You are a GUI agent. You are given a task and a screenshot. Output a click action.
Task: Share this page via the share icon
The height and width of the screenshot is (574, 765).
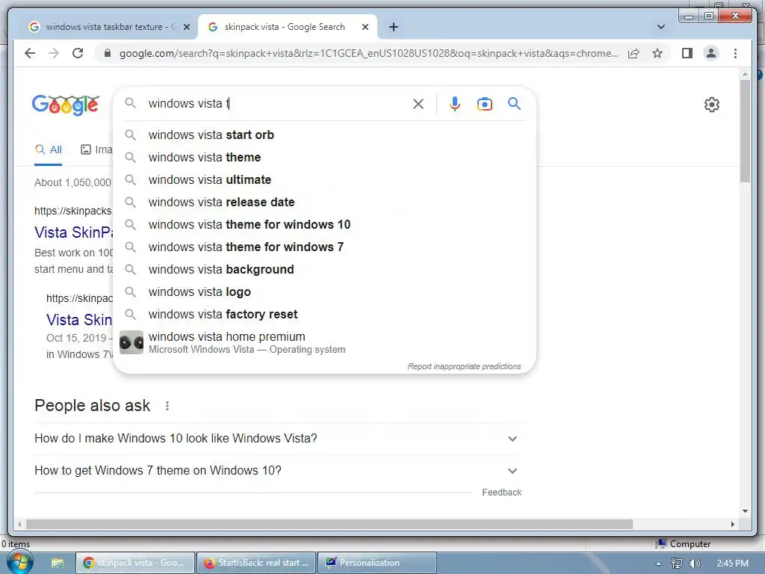[x=634, y=53]
